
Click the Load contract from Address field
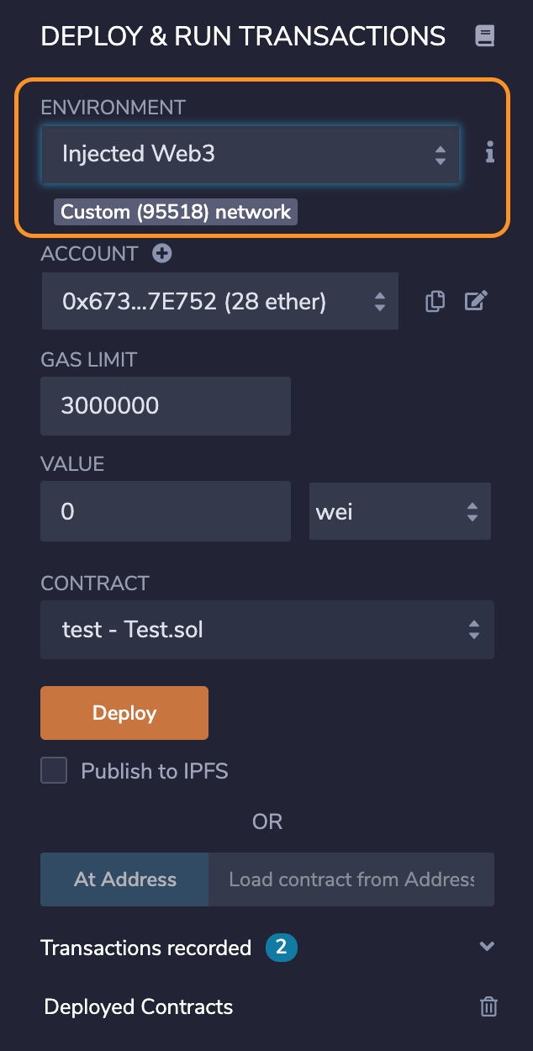[351, 879]
